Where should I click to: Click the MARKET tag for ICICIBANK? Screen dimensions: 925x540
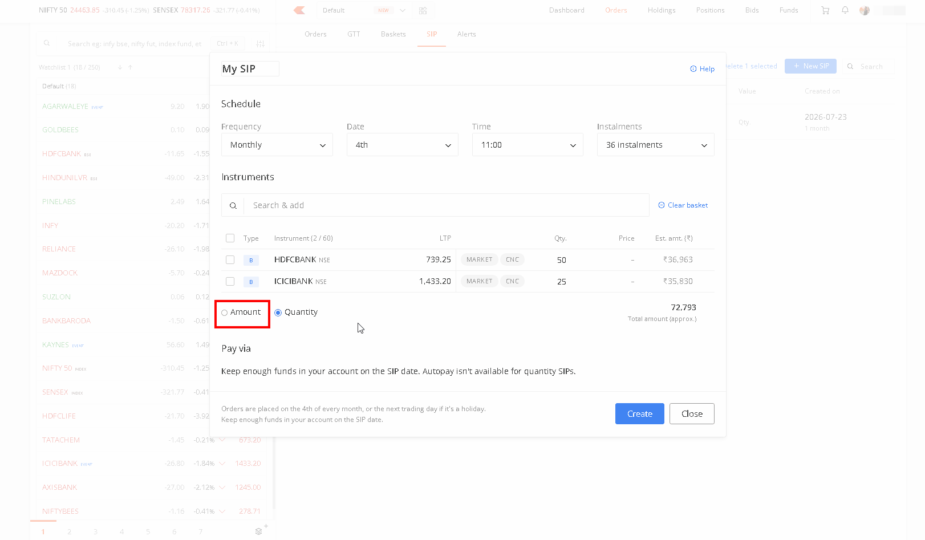coord(479,281)
